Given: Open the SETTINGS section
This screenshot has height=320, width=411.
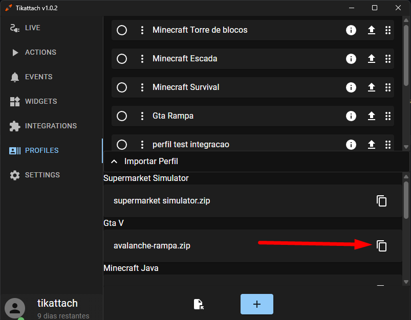Looking at the screenshot, I should 51,175.
